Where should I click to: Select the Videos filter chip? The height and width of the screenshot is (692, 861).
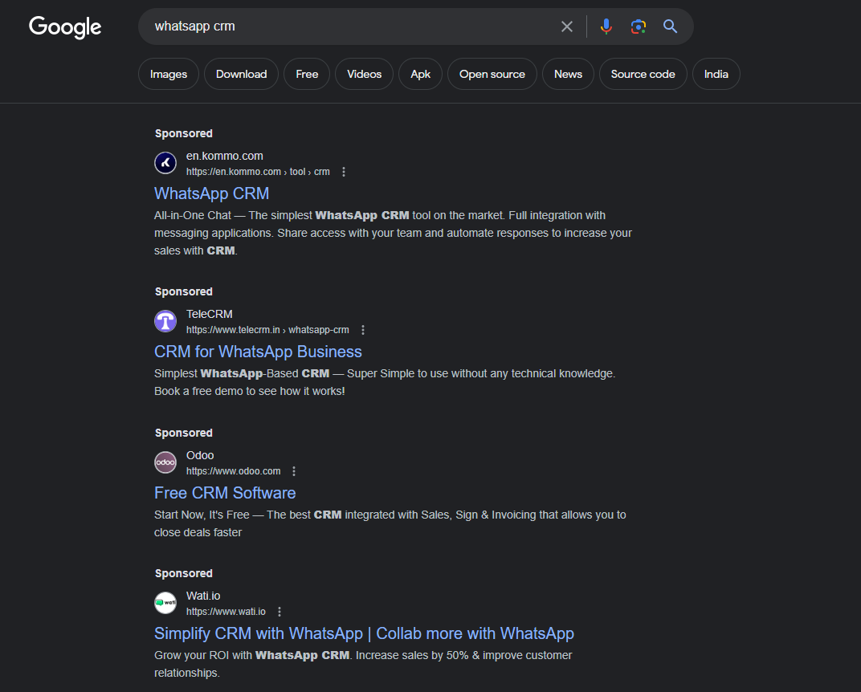coord(364,74)
